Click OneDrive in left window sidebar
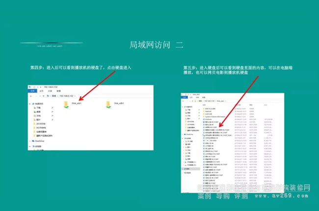The height and width of the screenshot is (211, 319). [40, 140]
